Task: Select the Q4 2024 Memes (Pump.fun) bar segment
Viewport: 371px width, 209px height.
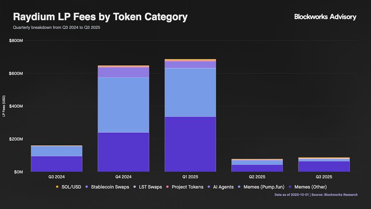Action: [124, 105]
